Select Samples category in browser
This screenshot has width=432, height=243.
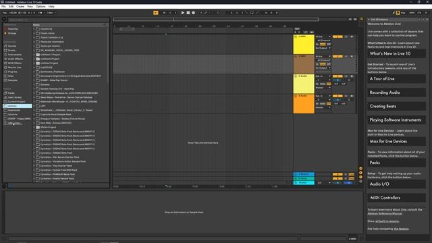pos(12,80)
